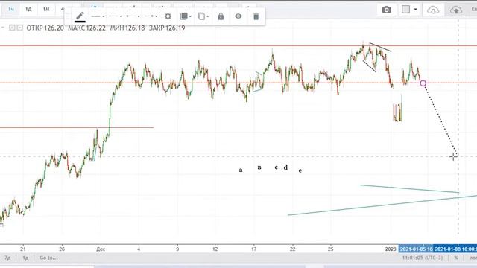Open right arrow end style dropdown
Screen dimensions: 477x268
tap(151, 16)
